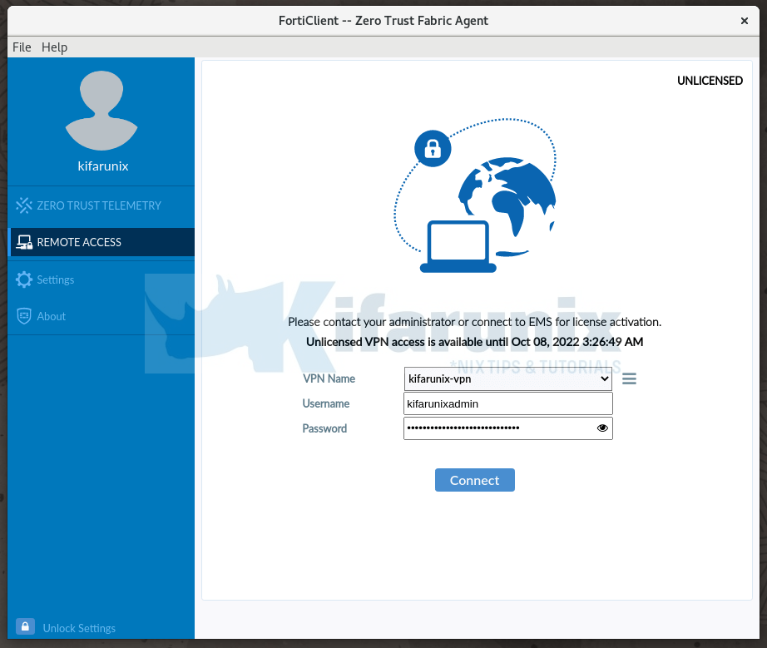Viewport: 767px width, 648px height.
Task: Click the VPN globe and laptop illustration
Action: point(476,195)
